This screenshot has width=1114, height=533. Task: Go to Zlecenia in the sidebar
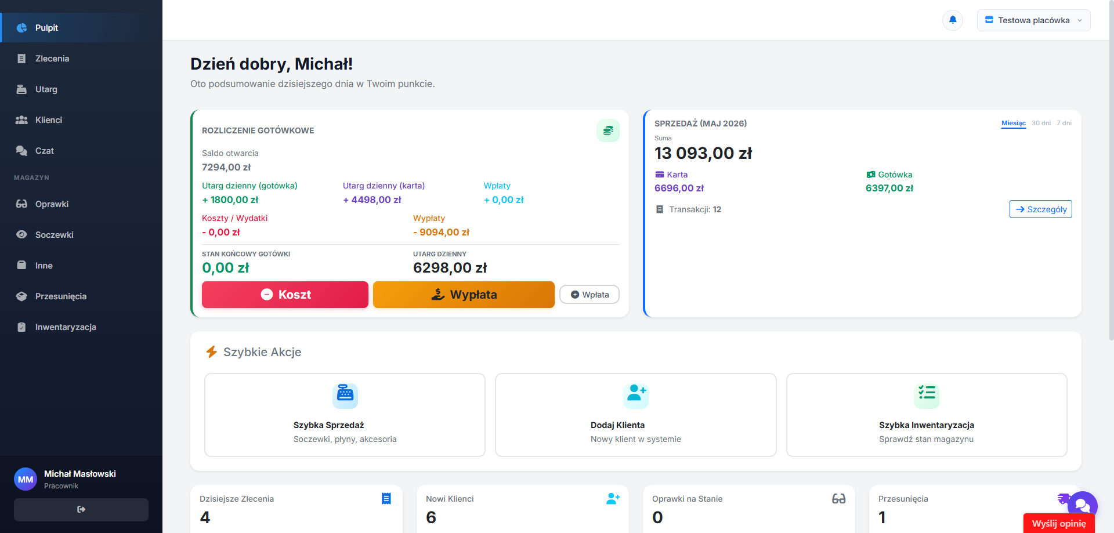pyautogui.click(x=81, y=59)
